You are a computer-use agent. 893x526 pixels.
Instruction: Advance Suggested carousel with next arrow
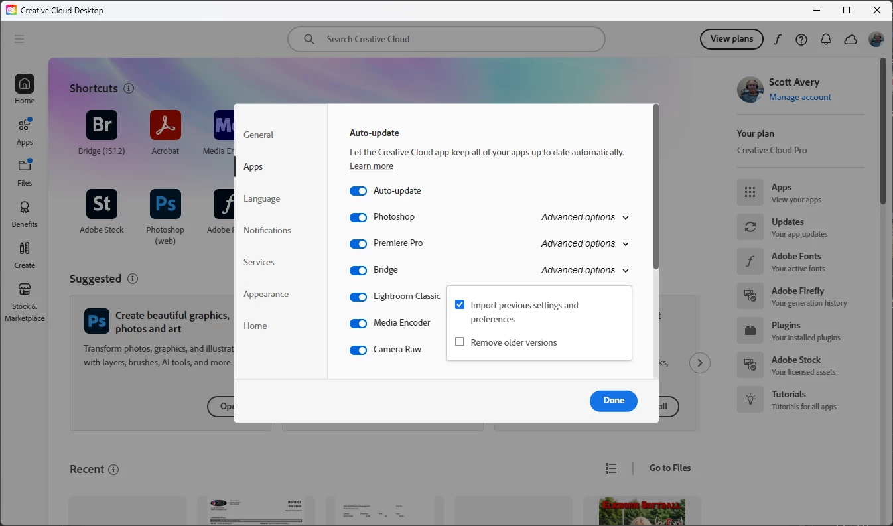(x=700, y=363)
